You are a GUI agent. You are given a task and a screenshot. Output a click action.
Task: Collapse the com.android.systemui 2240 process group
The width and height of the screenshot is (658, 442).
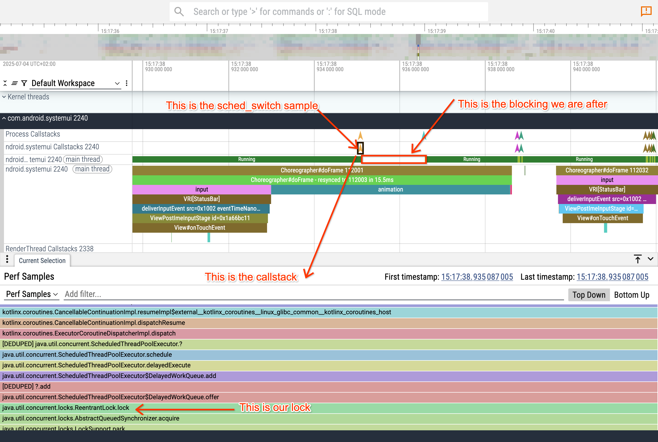tap(4, 118)
